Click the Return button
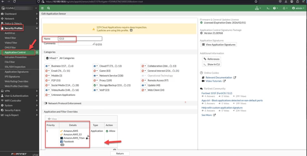The width and height of the screenshot is (307, 156). pyautogui.click(x=120, y=154)
